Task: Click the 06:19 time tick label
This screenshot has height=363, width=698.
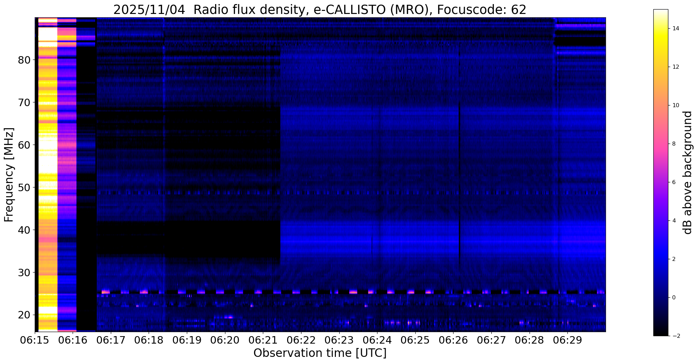Action: point(187,340)
